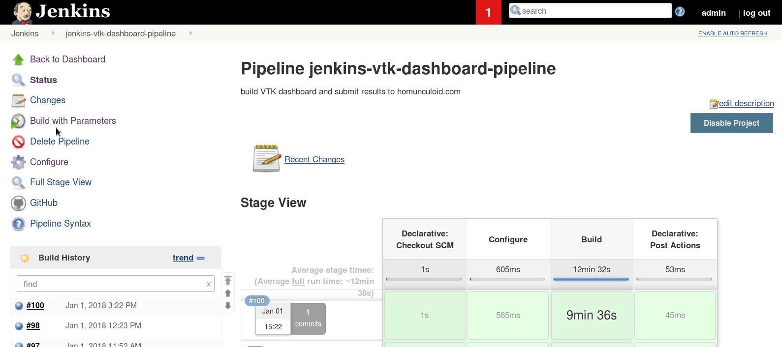Click the Full Stage View magnifier icon
The image size is (782, 347).
pos(18,182)
